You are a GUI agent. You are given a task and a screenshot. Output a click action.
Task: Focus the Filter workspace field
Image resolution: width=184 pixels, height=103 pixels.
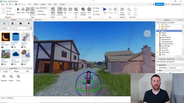point(169,23)
